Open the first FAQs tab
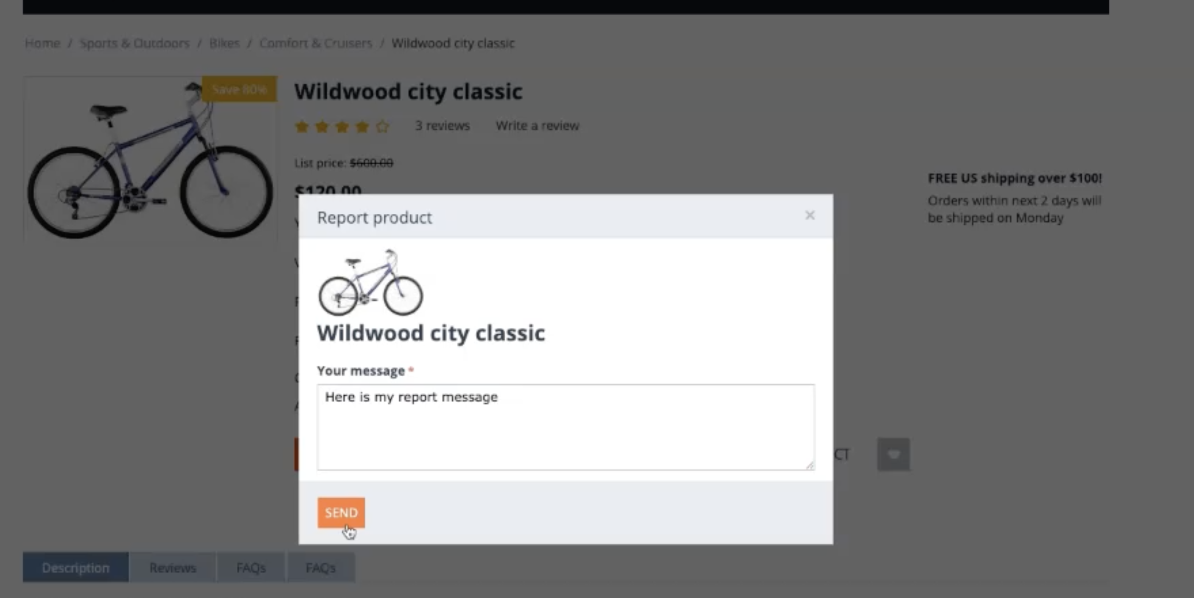This screenshot has height=598, width=1194. (251, 567)
